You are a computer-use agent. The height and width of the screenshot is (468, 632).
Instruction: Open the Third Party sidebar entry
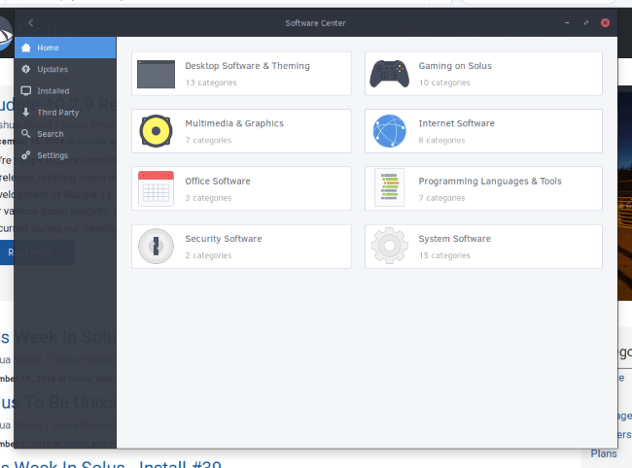tap(65, 113)
